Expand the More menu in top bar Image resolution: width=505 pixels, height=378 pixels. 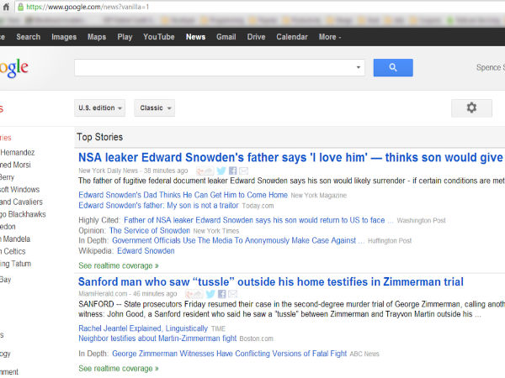click(330, 37)
